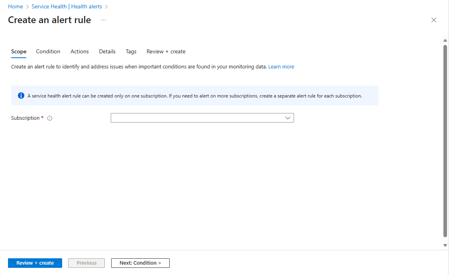Viewport: 449px width, 275px height.
Task: Switch to the Actions tab
Action: [80, 51]
